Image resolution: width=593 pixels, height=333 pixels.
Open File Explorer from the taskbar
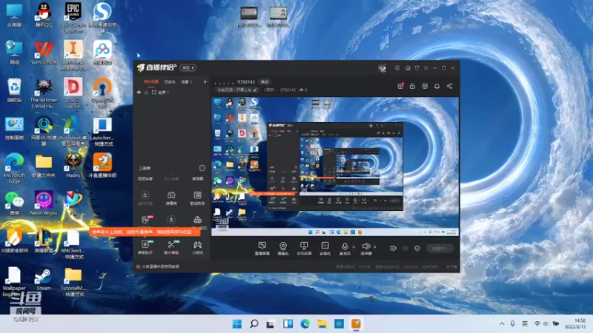(x=322, y=324)
